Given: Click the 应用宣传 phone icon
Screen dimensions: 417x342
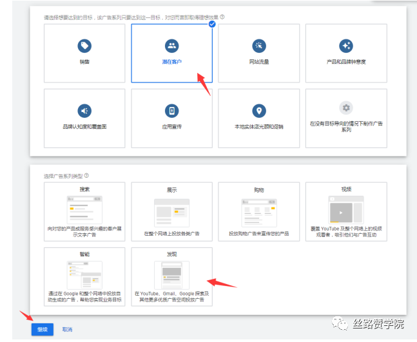Looking at the screenshot, I should tap(172, 111).
